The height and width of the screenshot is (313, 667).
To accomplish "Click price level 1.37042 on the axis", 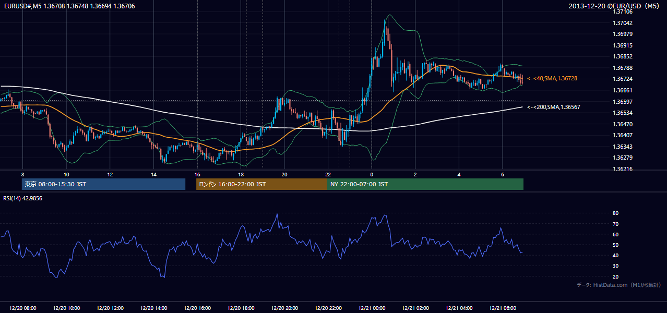I will pyautogui.click(x=624, y=23).
